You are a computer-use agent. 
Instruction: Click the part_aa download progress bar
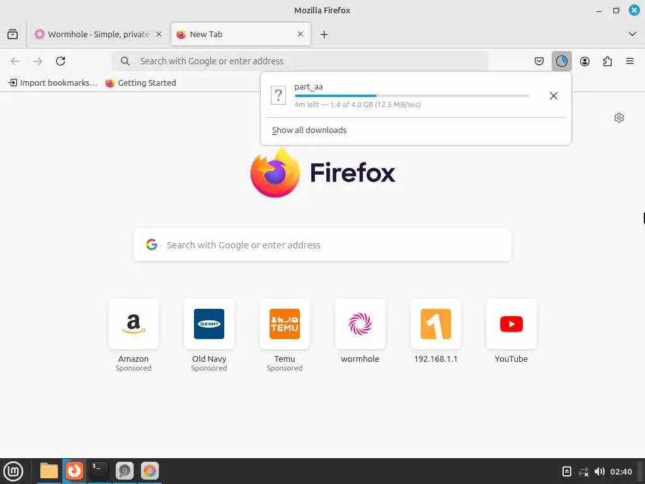point(412,96)
